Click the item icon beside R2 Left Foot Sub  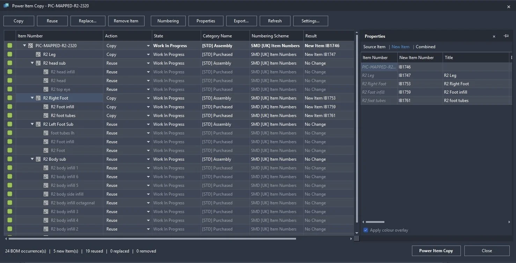[38, 124]
